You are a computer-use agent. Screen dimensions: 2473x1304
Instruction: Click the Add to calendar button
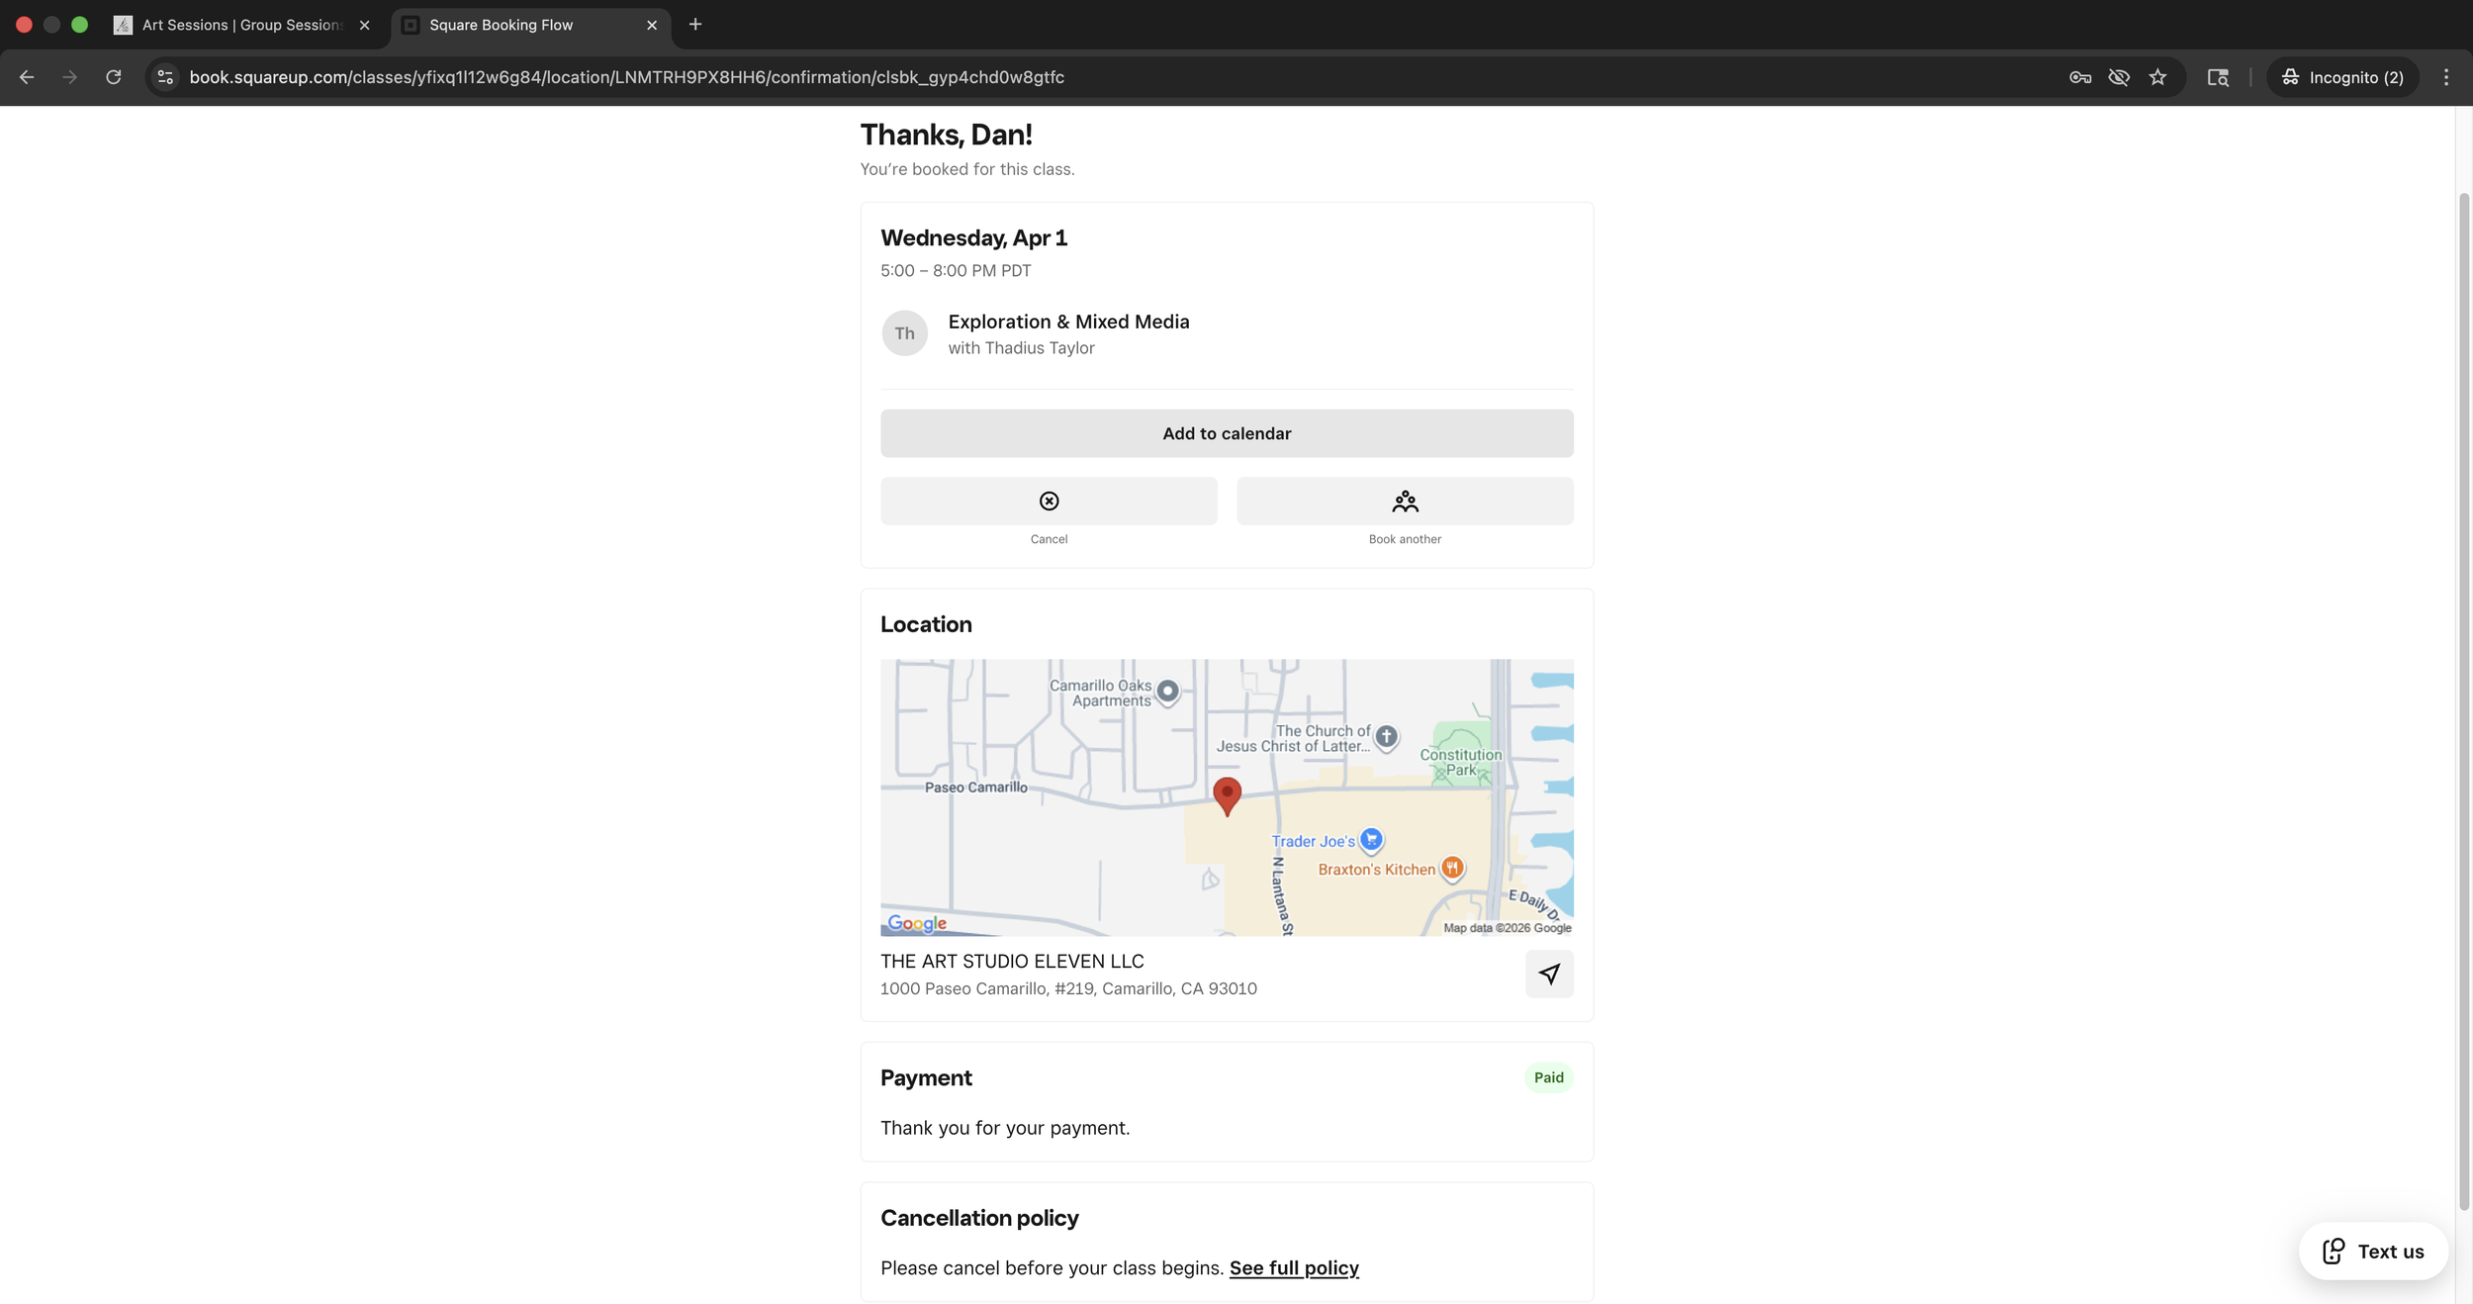(x=1227, y=433)
